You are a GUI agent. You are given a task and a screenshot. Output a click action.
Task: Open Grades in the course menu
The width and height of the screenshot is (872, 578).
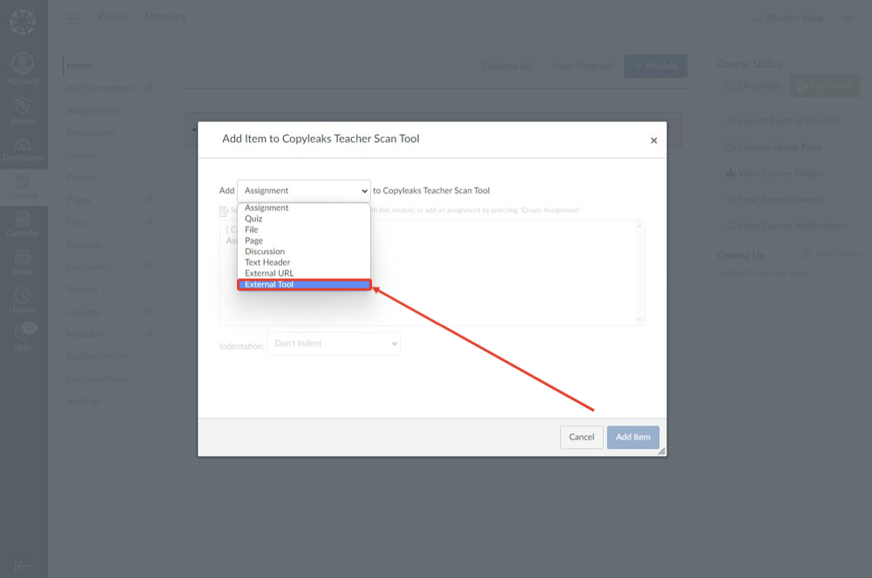click(x=81, y=154)
